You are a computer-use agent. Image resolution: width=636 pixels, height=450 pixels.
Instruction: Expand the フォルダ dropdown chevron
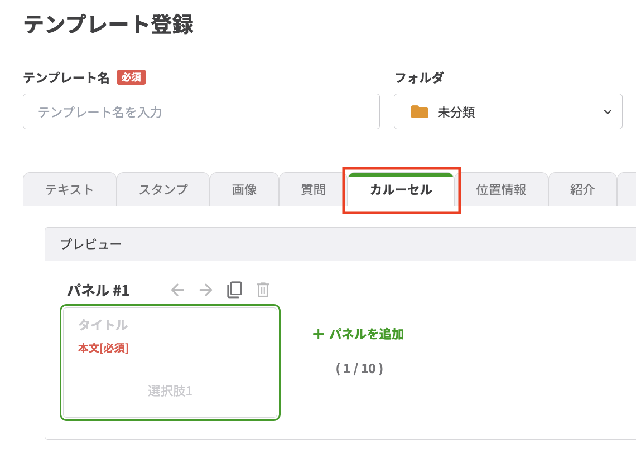point(608,112)
